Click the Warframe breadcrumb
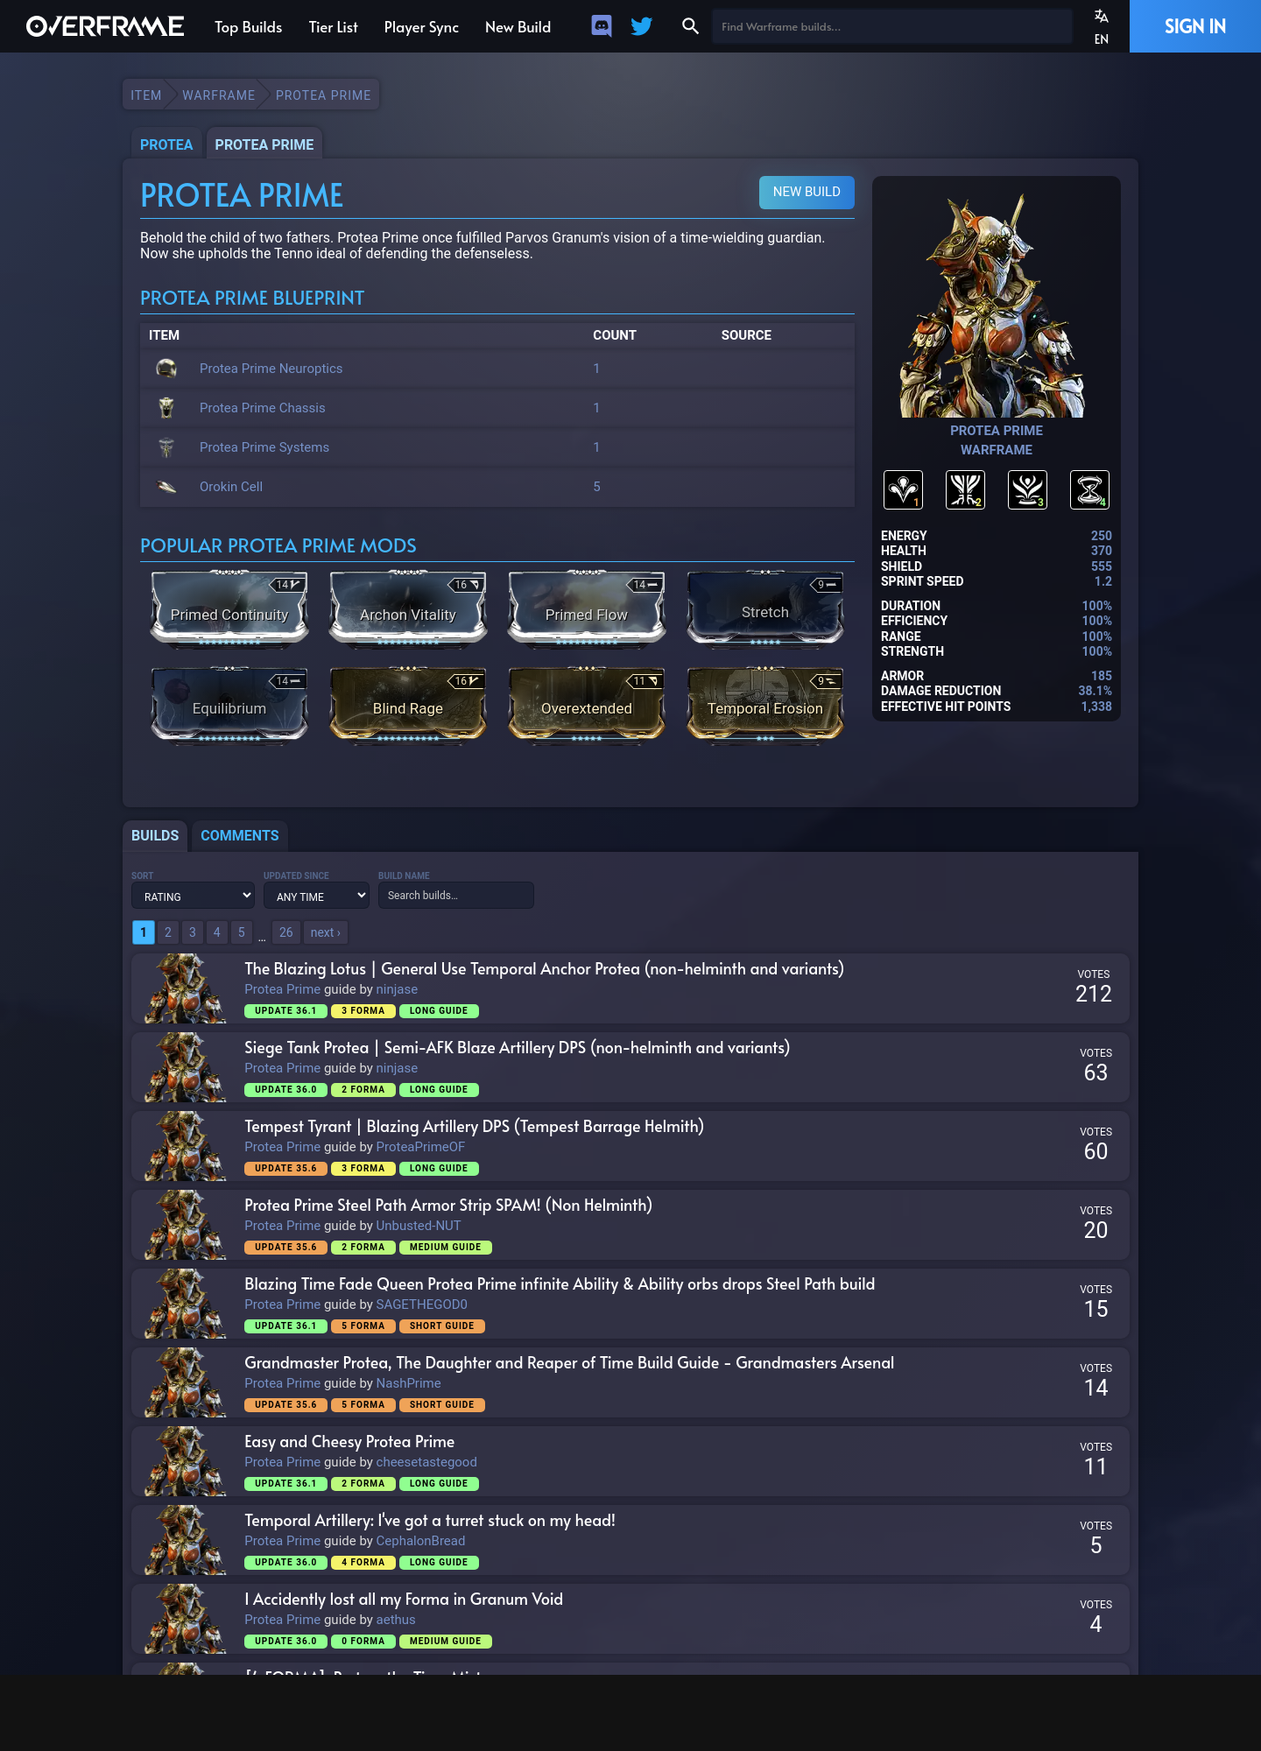Image resolution: width=1261 pixels, height=1751 pixels. pyautogui.click(x=219, y=95)
